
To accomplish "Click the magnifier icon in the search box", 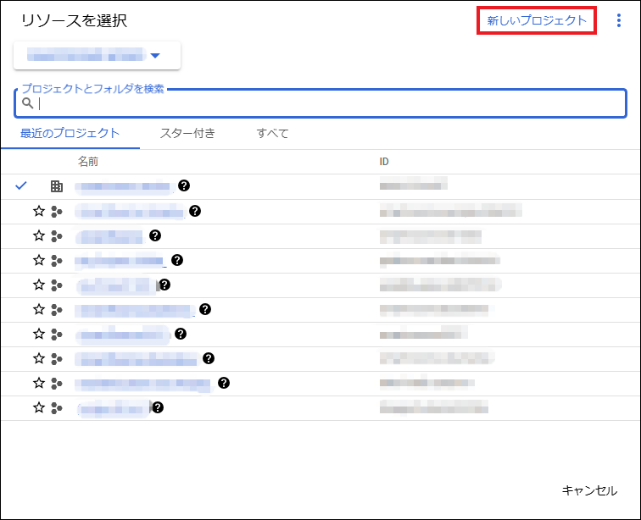I will click(28, 103).
